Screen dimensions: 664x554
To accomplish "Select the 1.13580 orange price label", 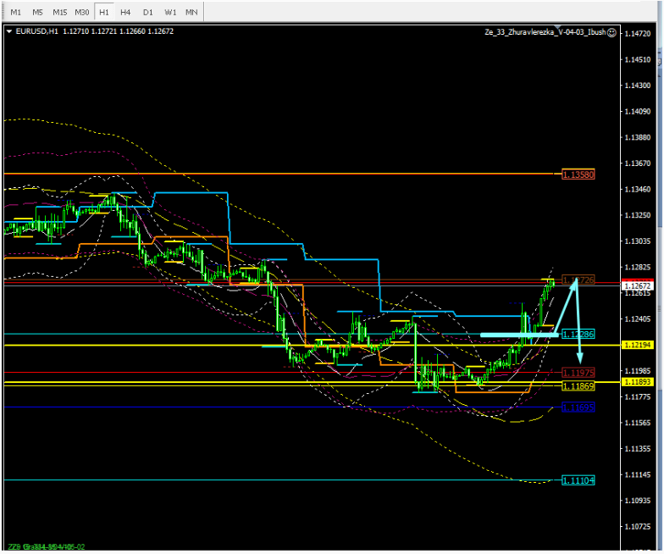I will point(579,175).
